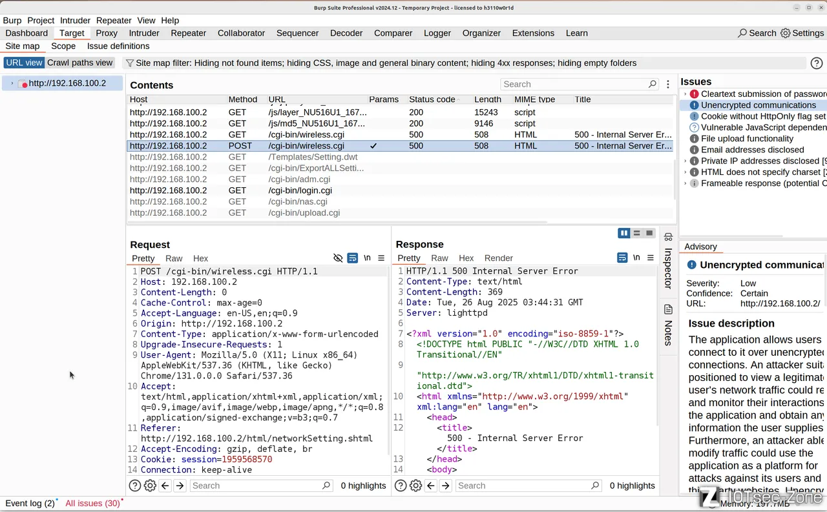Screen dimensions: 827x512
Task: Select the /cgi-bin/upload.cgi row
Action: click(x=401, y=213)
